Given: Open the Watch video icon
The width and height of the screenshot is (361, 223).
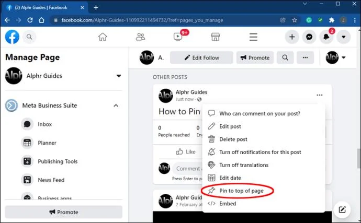Looking at the screenshot, I should (x=178, y=37).
